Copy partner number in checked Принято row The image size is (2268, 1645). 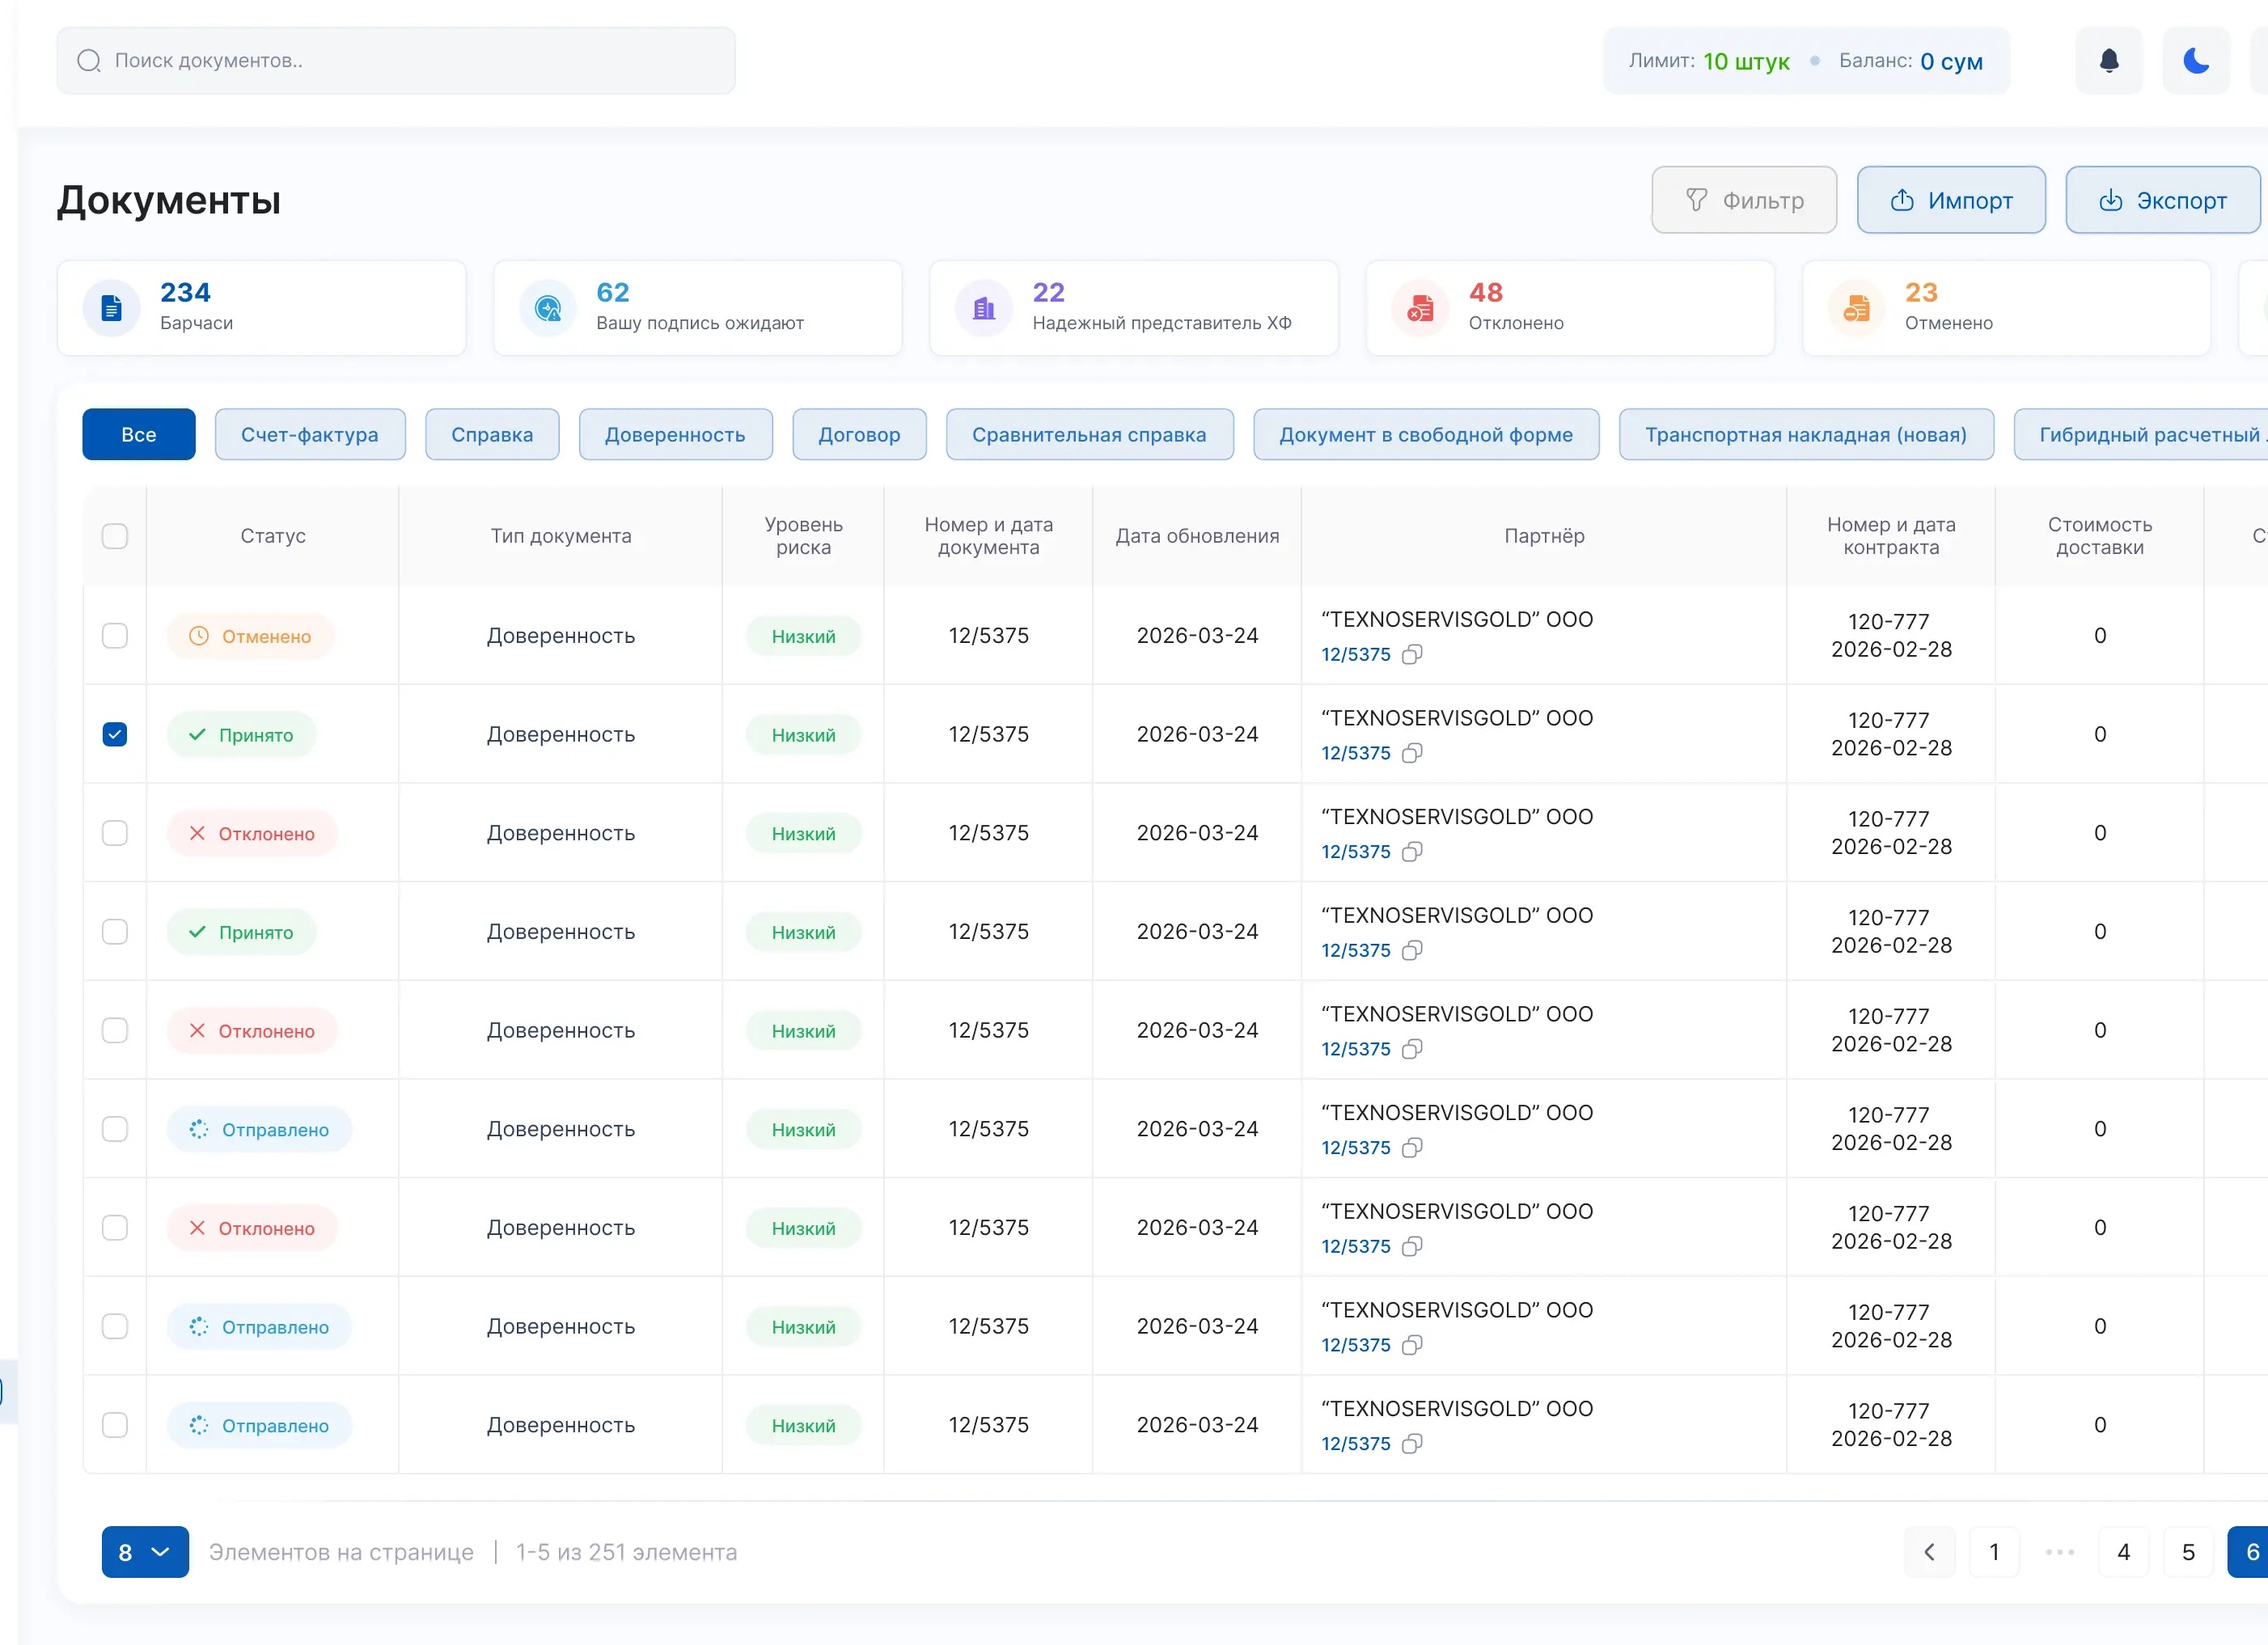click(x=1412, y=753)
